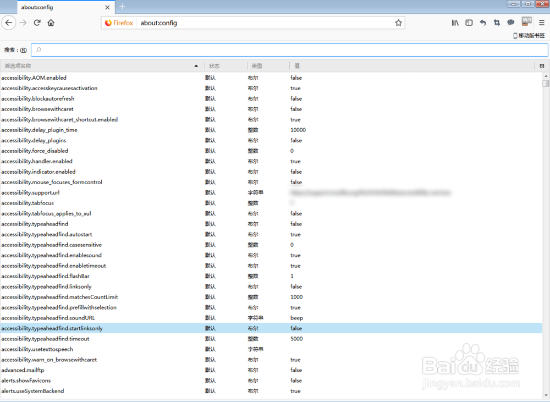Select accessibility.typeaheadfind.matchesCountLimit row

[x=271, y=297]
